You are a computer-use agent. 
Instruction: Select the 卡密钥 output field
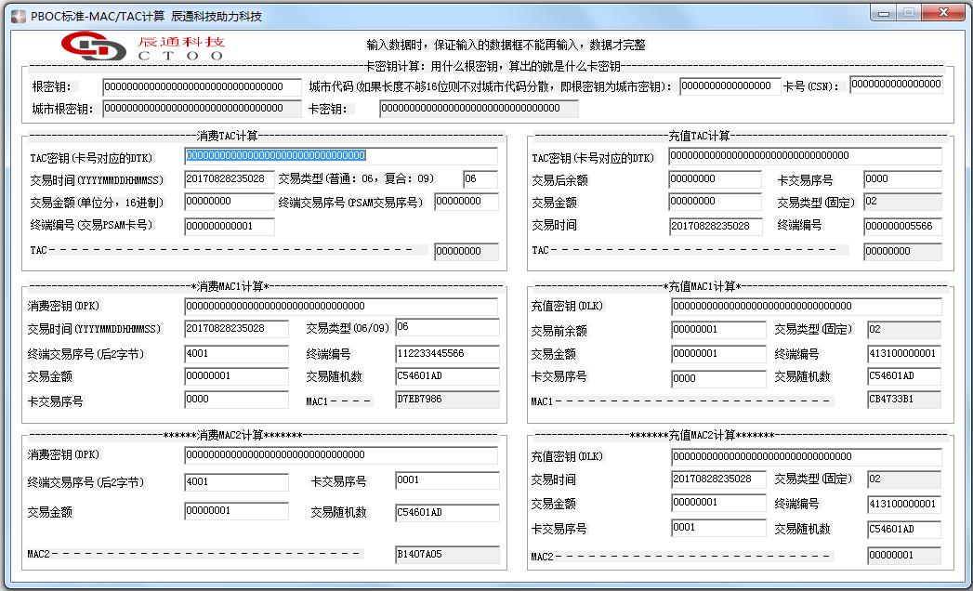click(479, 109)
